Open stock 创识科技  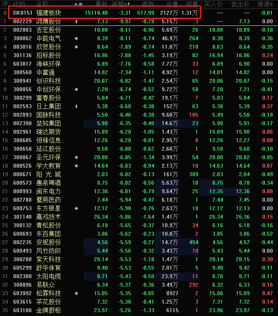(48, 81)
